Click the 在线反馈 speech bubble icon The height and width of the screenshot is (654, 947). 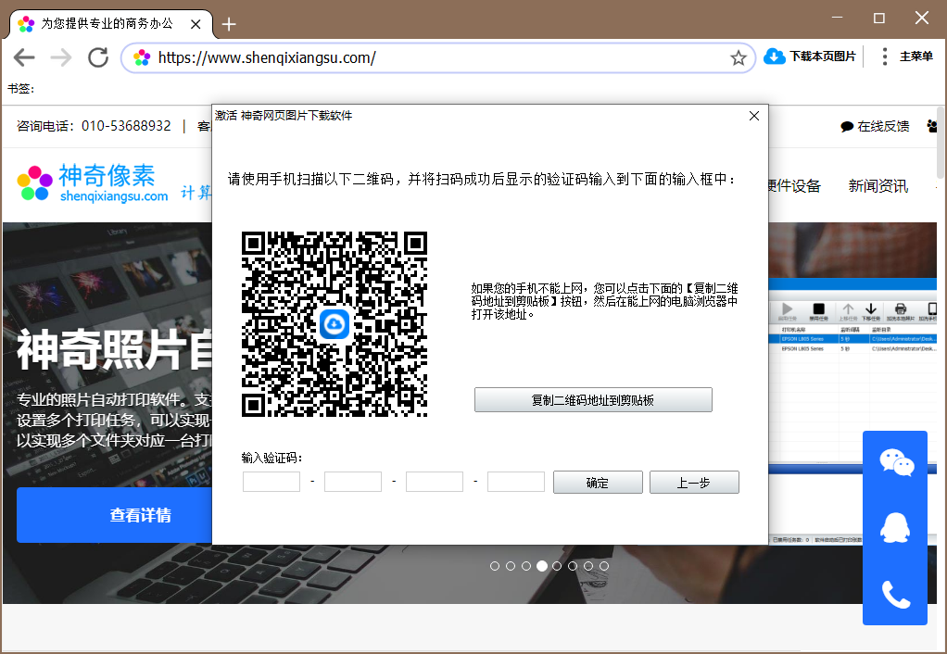[847, 126]
